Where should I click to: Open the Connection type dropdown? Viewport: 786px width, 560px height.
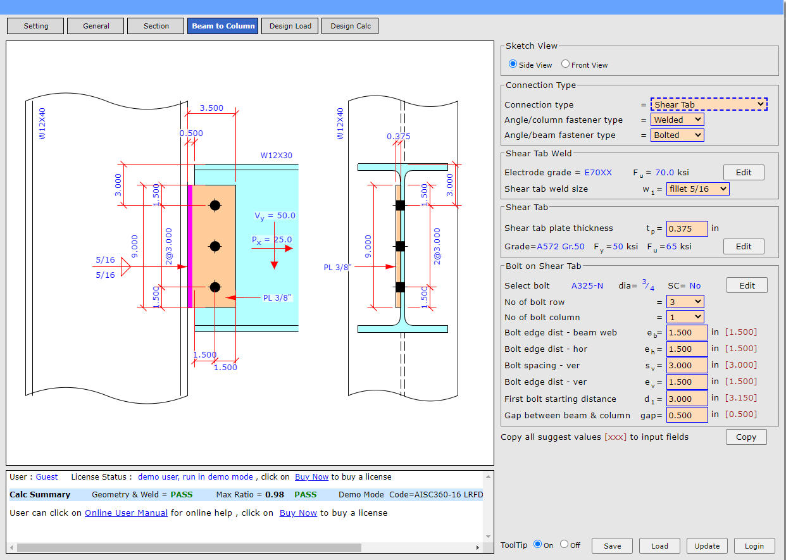708,104
